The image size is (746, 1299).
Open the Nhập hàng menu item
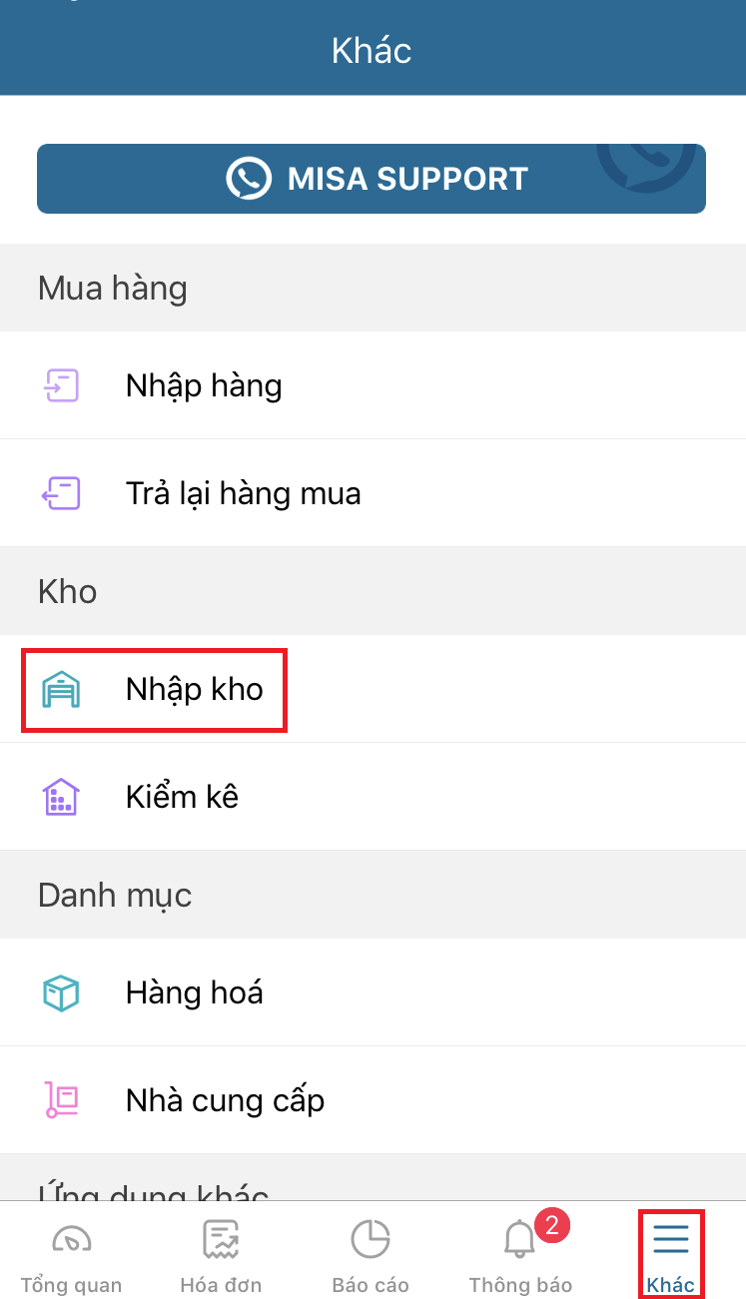pos(204,385)
